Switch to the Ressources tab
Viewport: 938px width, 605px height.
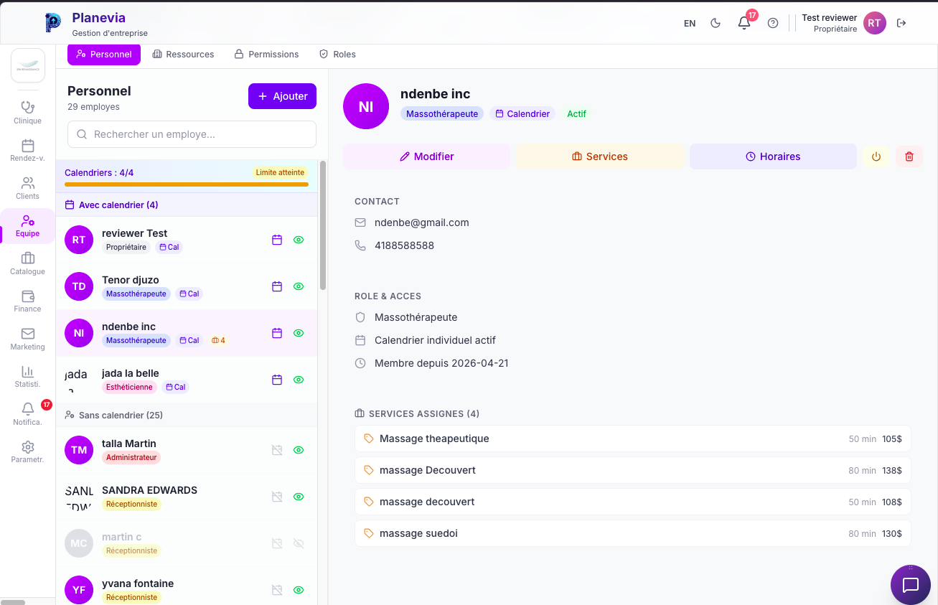pyautogui.click(x=184, y=54)
